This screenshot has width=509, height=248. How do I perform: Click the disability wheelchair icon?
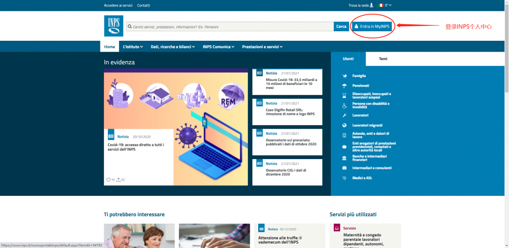click(x=344, y=105)
